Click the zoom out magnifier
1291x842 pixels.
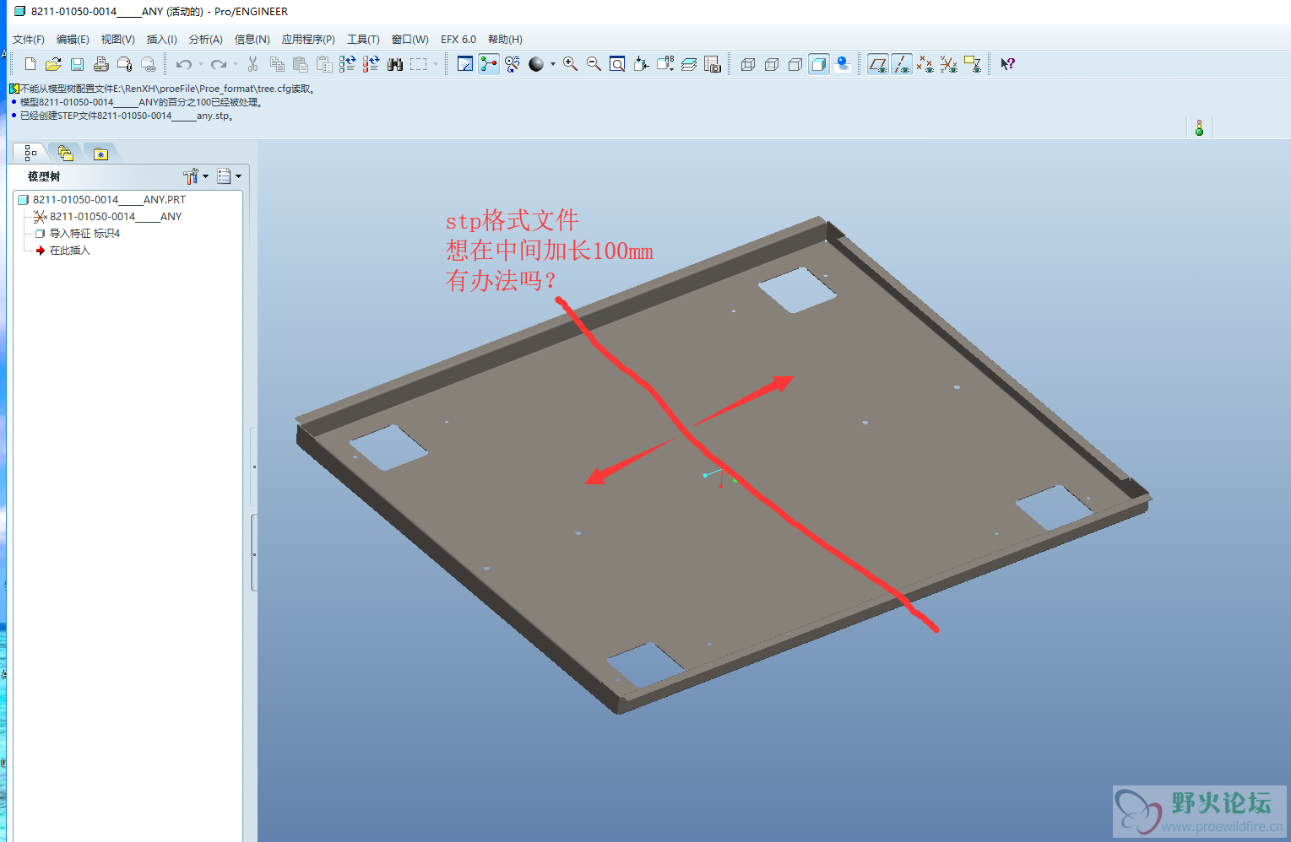(594, 64)
